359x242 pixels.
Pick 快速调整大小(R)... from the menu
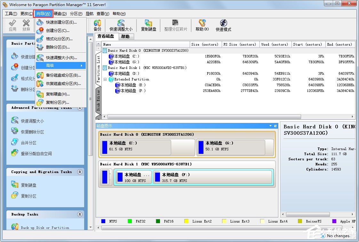pos(61,57)
